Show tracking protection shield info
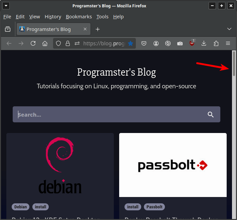 tap(58, 43)
